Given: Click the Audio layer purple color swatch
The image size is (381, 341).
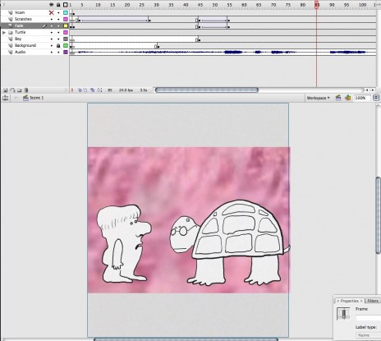Looking at the screenshot, I should click(x=66, y=52).
